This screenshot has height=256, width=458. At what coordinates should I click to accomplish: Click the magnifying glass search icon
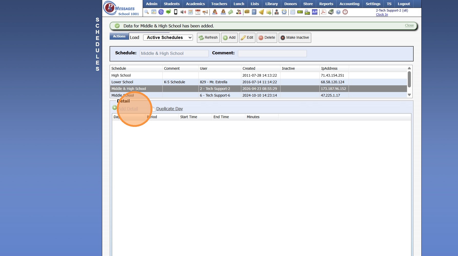(x=147, y=12)
